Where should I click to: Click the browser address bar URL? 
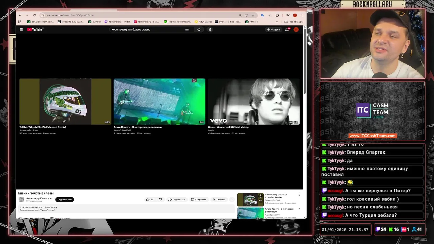point(70,15)
